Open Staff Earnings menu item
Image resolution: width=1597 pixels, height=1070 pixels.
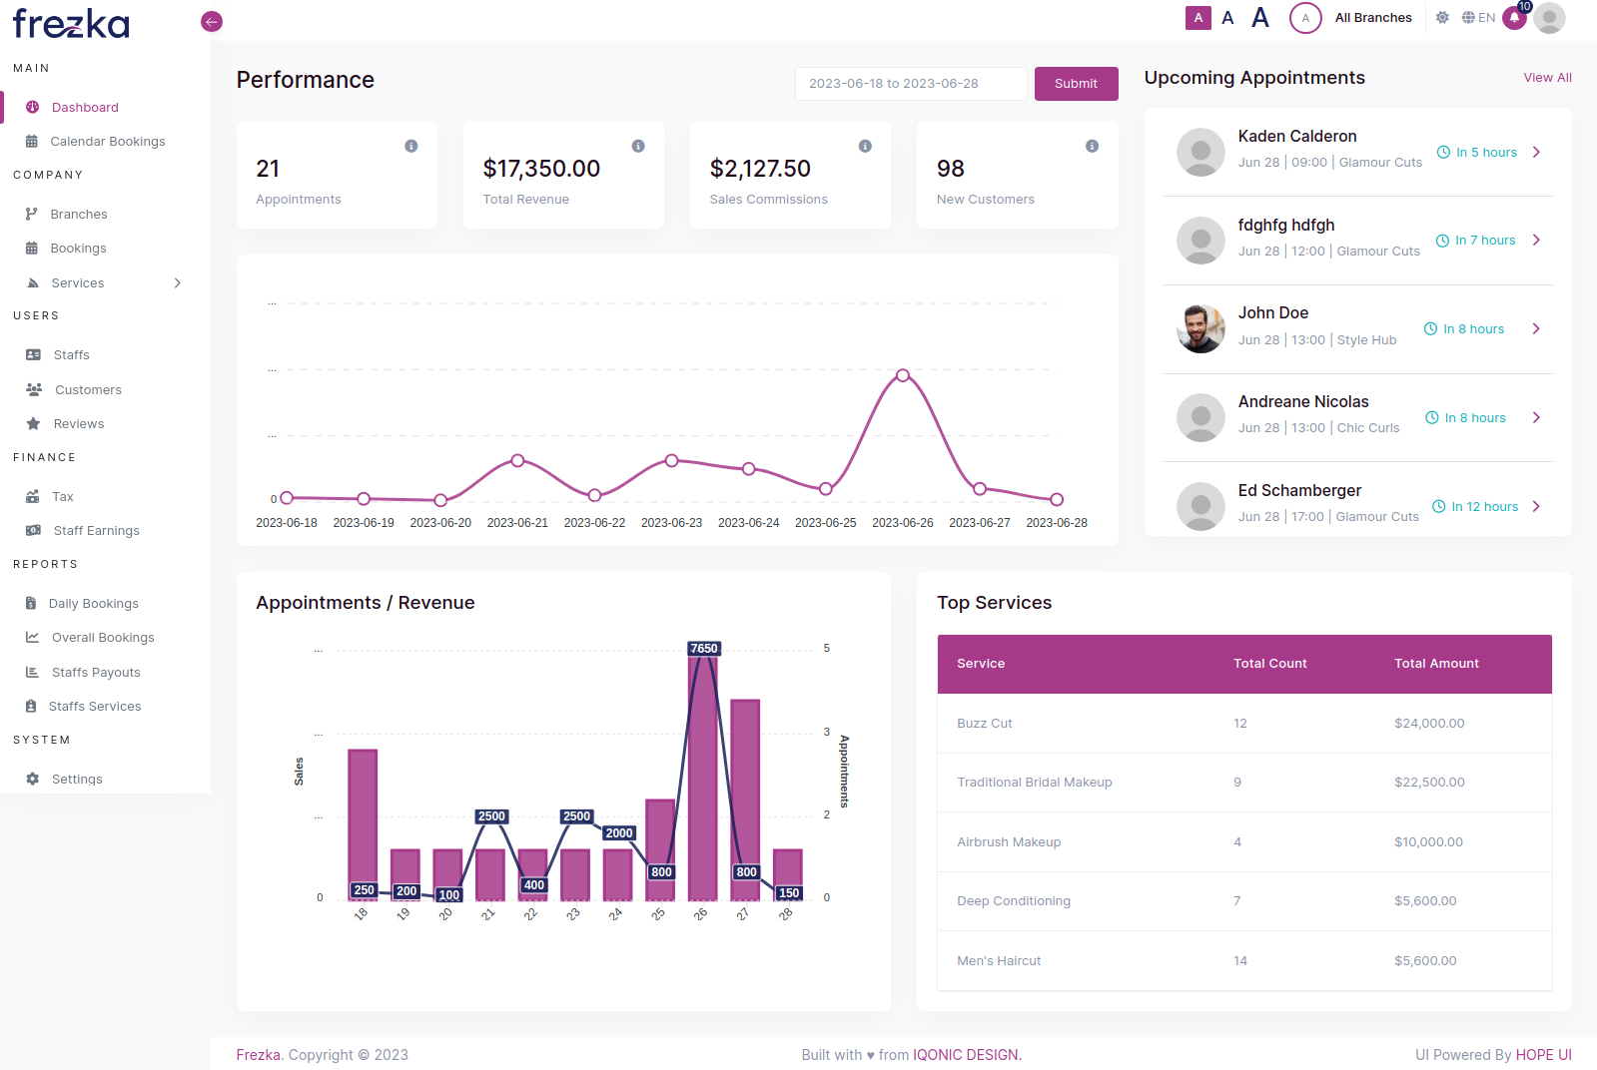(x=96, y=530)
